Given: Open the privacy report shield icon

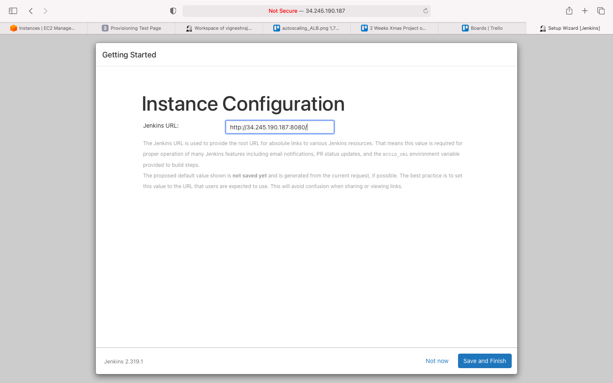Looking at the screenshot, I should [173, 11].
